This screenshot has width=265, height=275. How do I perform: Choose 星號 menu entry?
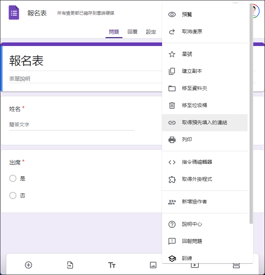205,54
